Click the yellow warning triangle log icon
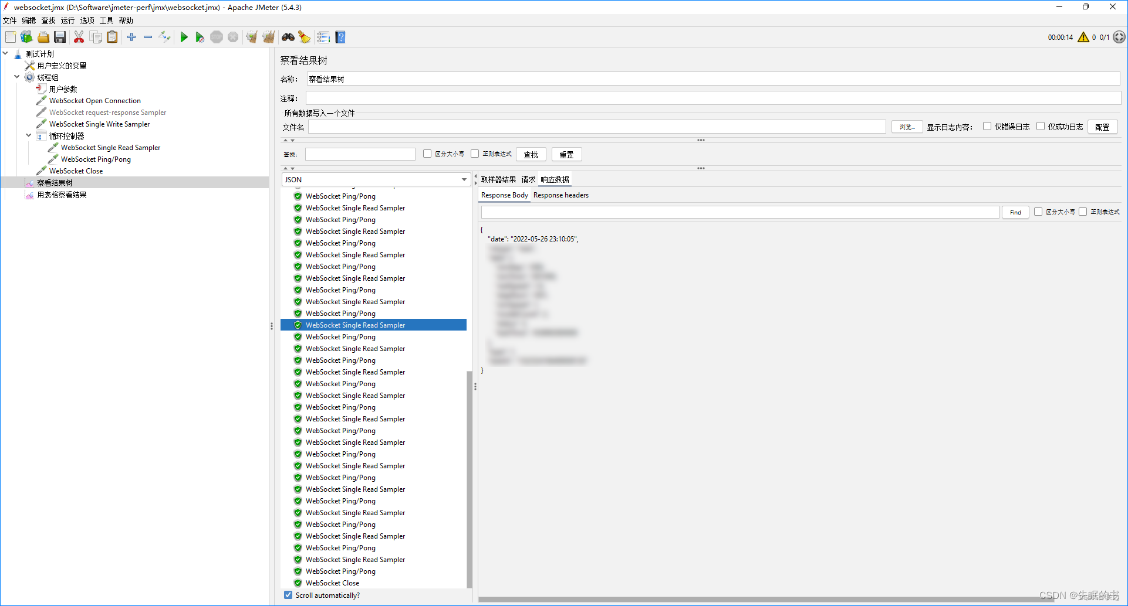Viewport: 1128px width, 606px height. pyautogui.click(x=1083, y=38)
